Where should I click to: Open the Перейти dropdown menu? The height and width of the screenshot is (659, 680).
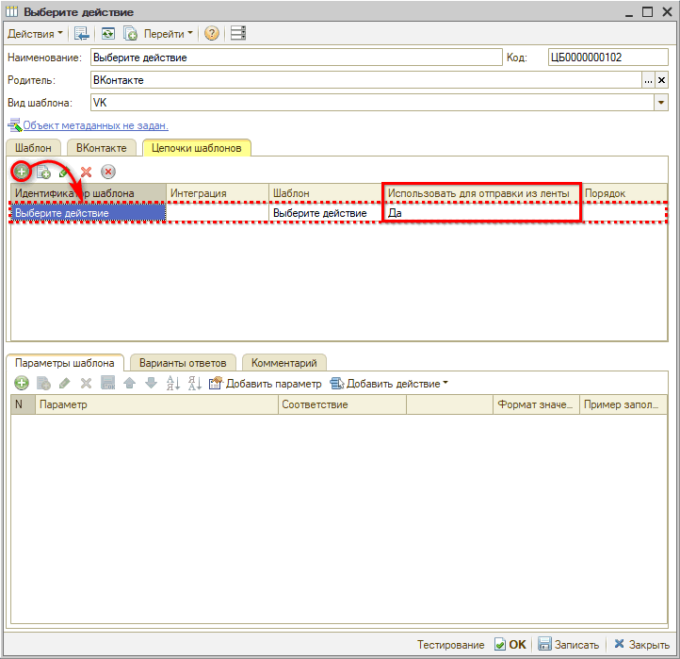tap(169, 34)
